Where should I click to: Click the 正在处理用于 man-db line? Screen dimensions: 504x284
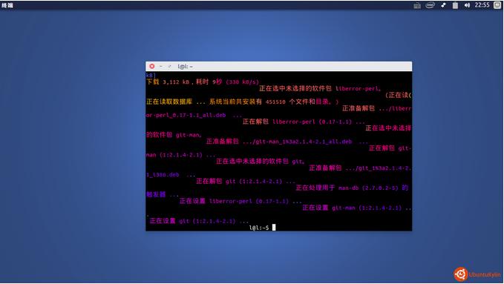click(352, 188)
